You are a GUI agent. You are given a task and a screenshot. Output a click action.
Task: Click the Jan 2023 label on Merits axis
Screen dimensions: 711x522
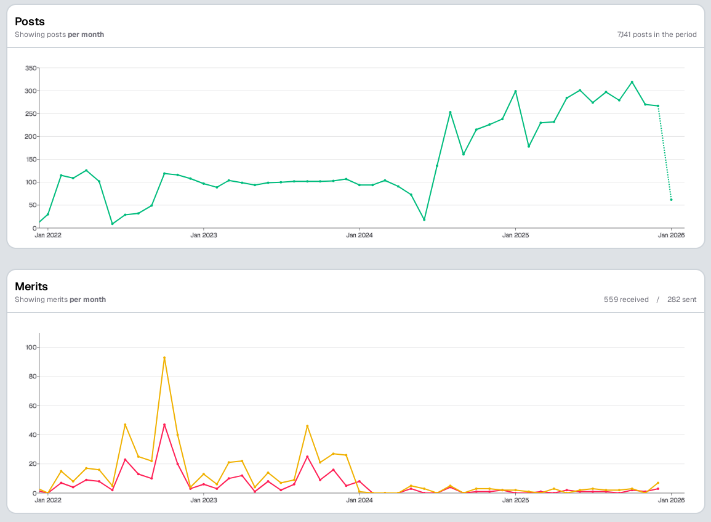(204, 500)
